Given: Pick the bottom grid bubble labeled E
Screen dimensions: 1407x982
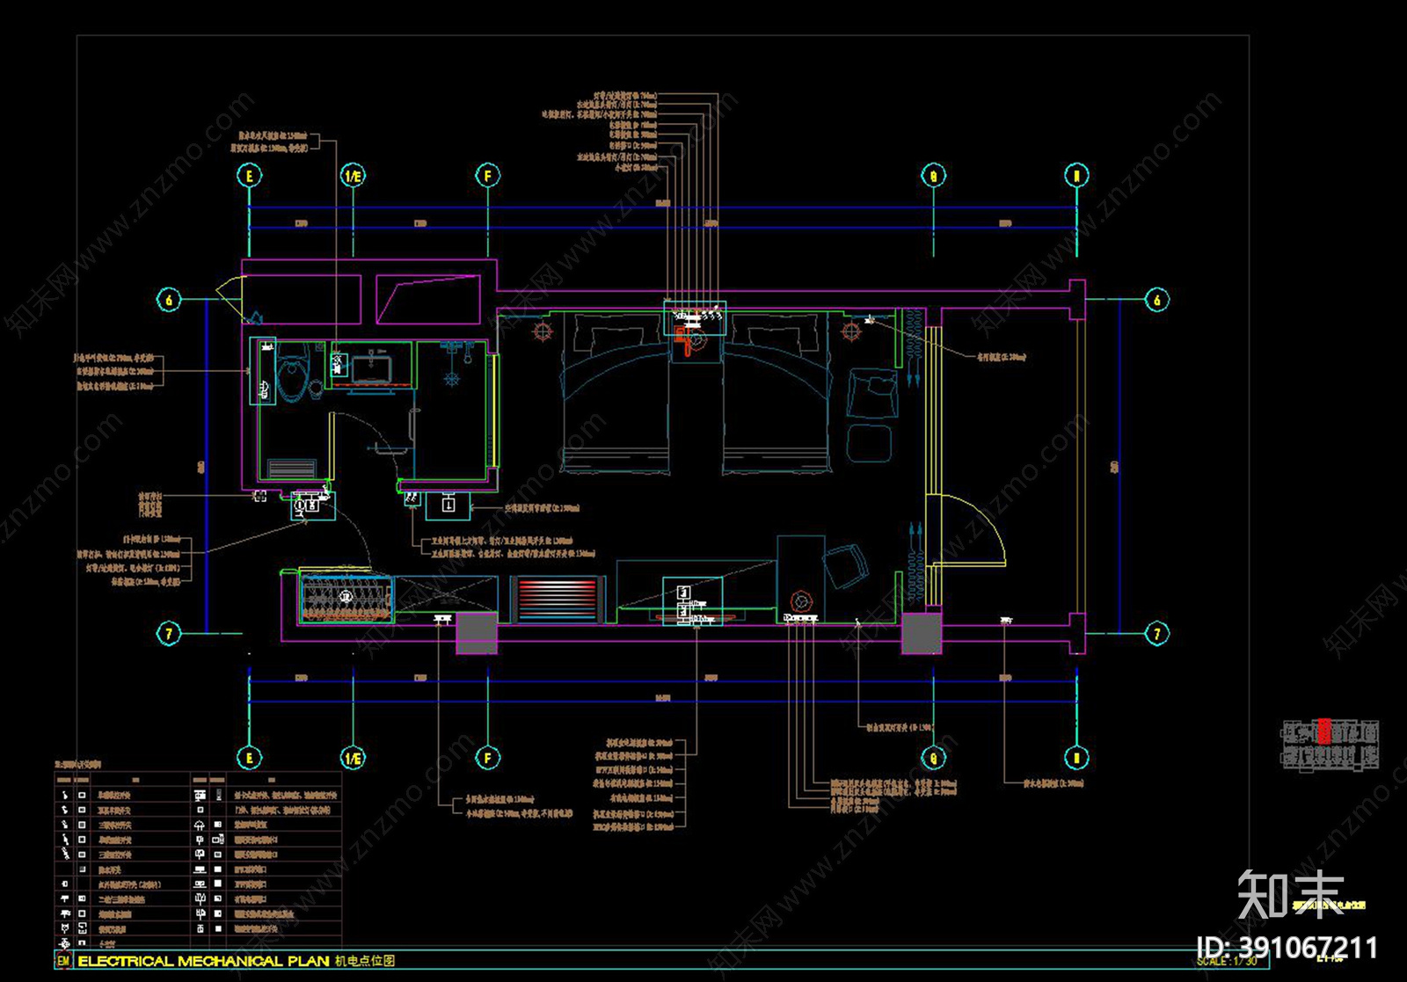Looking at the screenshot, I should pyautogui.click(x=250, y=758).
